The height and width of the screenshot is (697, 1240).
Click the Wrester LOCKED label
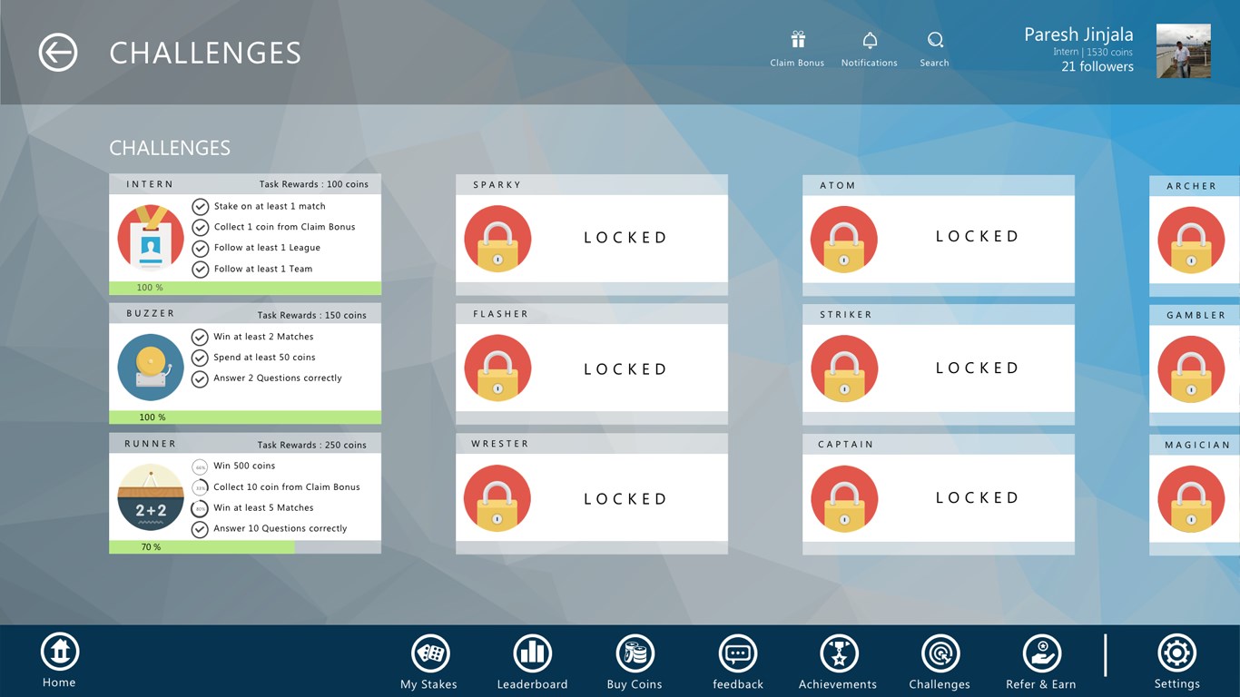(x=625, y=499)
